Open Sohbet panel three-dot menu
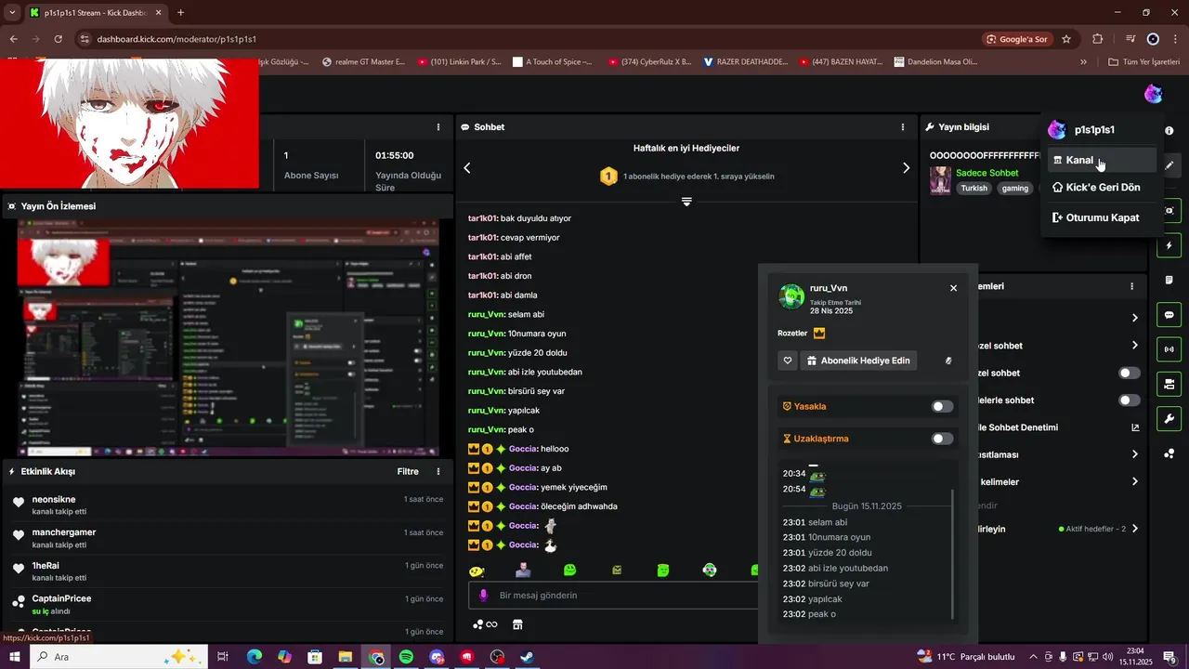 [902, 127]
